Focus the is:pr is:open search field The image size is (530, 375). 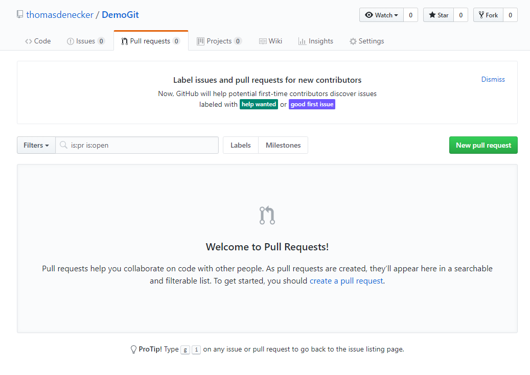[x=137, y=145]
